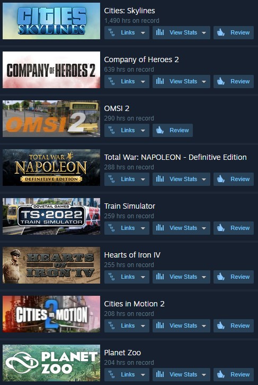Click links icon for Cities in Motion 2
This screenshot has height=385, width=258.
(112, 326)
